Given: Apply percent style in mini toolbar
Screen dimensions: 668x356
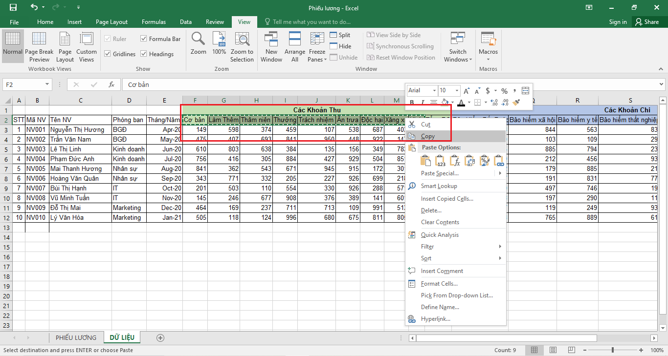Looking at the screenshot, I should click(x=504, y=91).
